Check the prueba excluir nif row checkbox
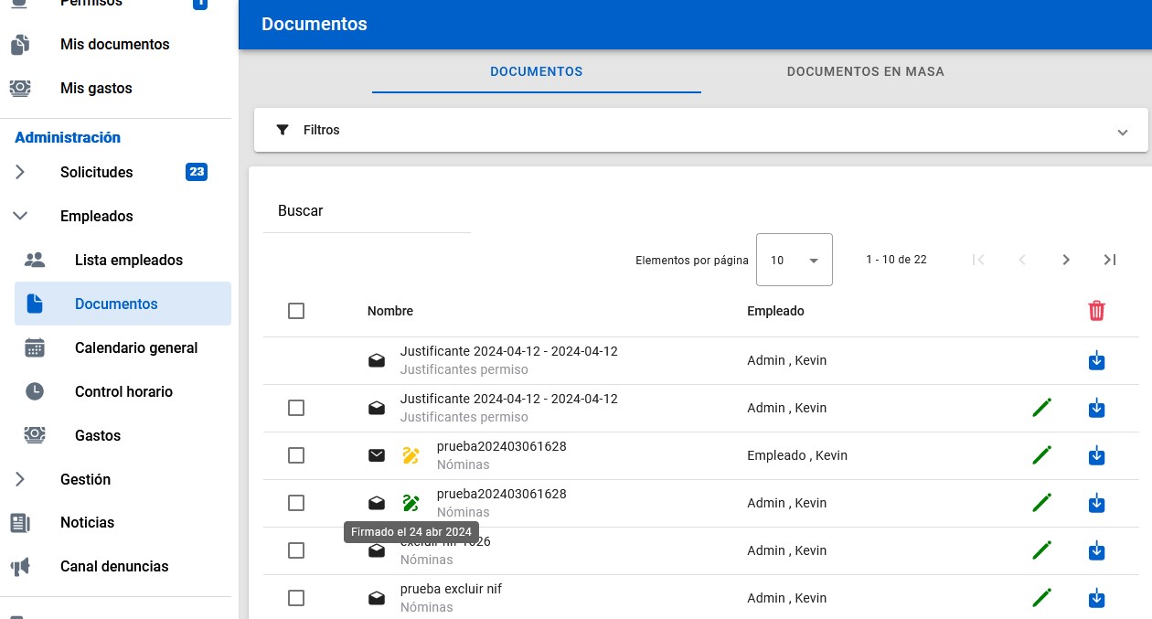 pos(296,598)
